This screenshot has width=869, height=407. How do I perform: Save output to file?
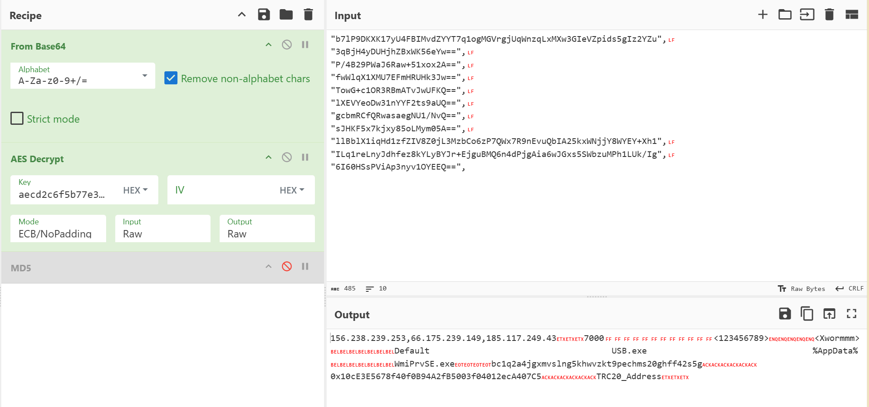[x=785, y=314]
